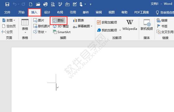Click the quick print icon
Viewport: 174px width, 112px height.
45,4
